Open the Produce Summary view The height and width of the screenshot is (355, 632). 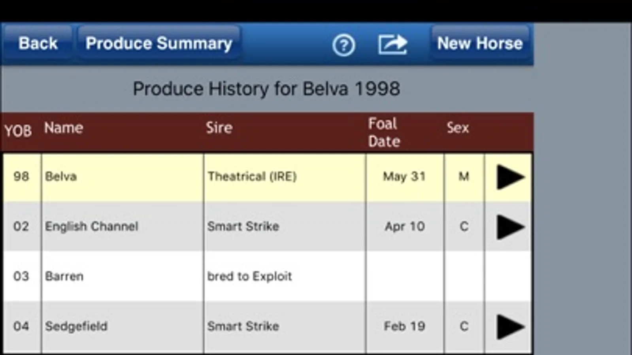point(159,43)
